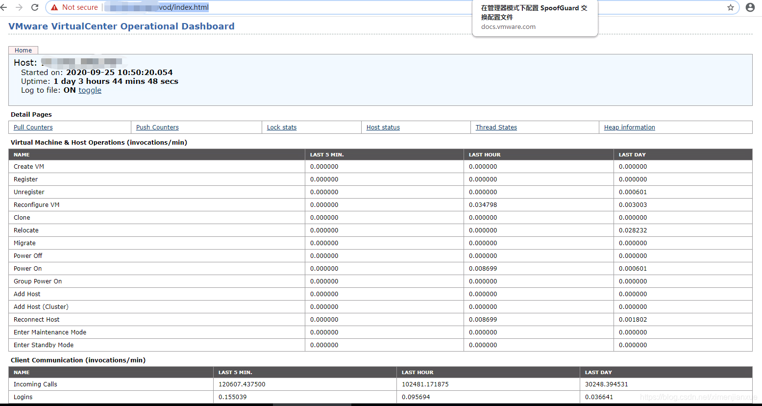This screenshot has height=406, width=762.
Task: Toggle the log to file setting
Action: coord(90,90)
